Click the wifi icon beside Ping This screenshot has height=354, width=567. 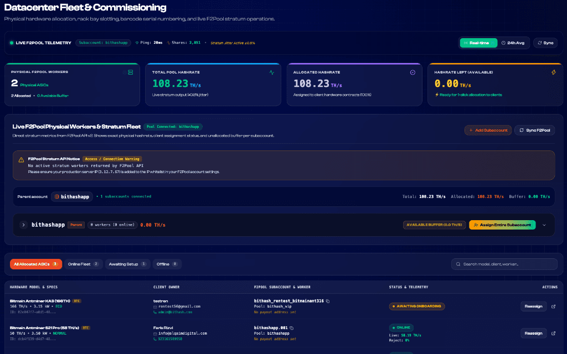[x=137, y=43]
